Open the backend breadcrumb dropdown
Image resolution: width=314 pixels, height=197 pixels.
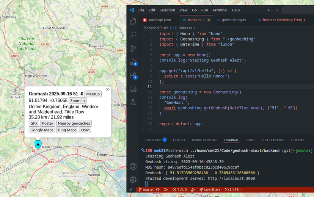[x=151, y=28]
